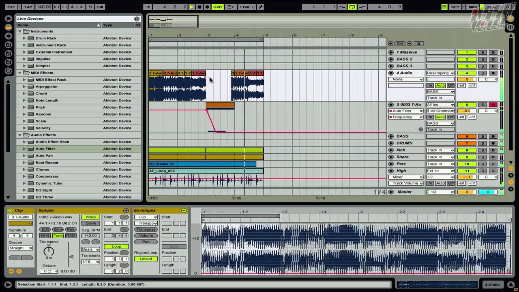The height and width of the screenshot is (292, 519).
Task: Click the Set locator button
Action: [400, 43]
